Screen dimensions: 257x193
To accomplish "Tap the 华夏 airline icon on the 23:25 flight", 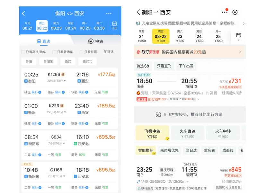I will pyautogui.click(x=138, y=182).
